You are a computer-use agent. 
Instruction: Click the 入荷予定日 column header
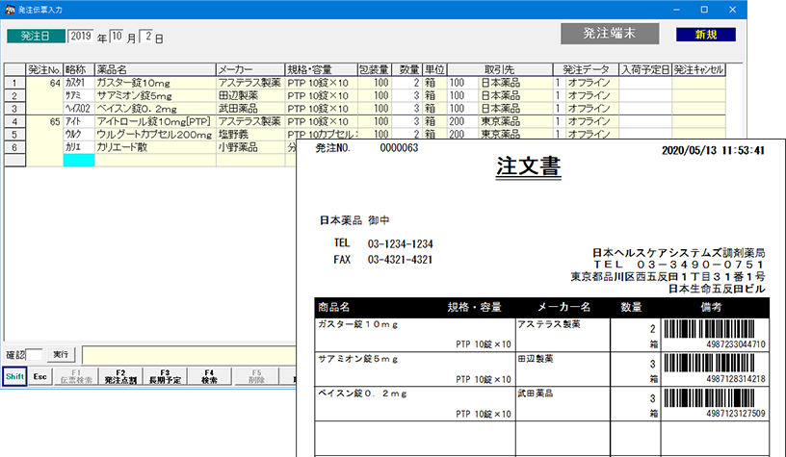tap(645, 69)
